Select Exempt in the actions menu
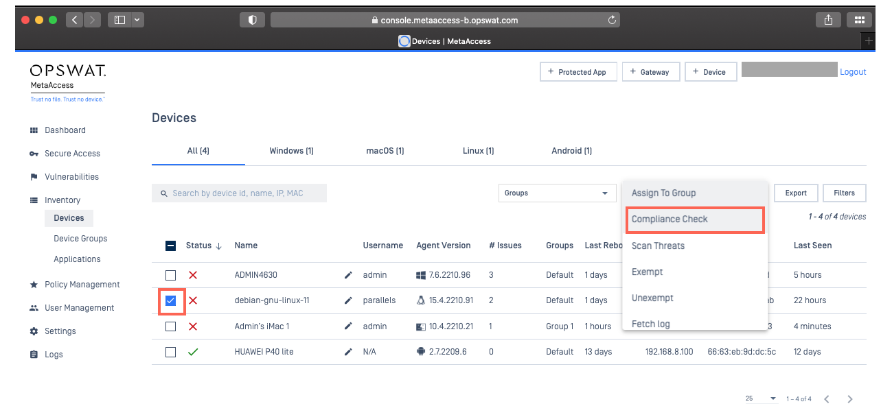Image resolution: width=881 pixels, height=417 pixels. click(695, 272)
